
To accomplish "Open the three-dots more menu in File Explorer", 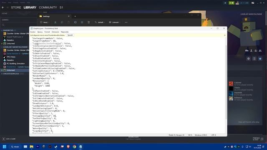I will [x=126, y=22].
